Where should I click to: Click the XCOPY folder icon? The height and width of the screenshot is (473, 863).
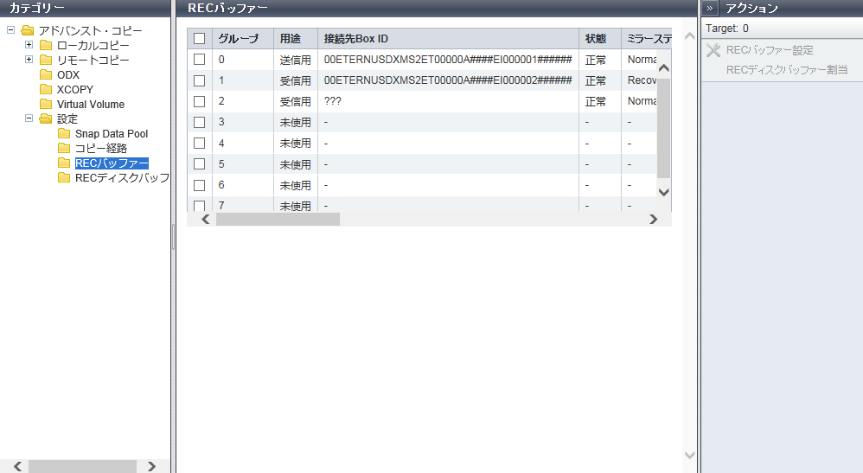click(47, 89)
